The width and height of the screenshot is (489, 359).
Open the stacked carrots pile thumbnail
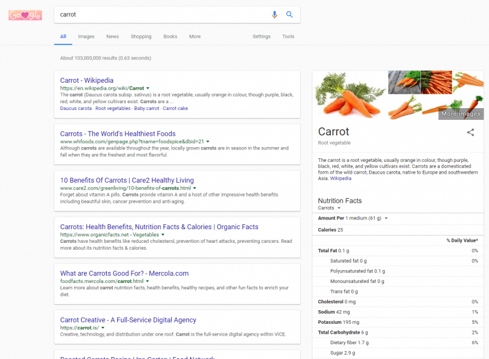[x=436, y=82]
